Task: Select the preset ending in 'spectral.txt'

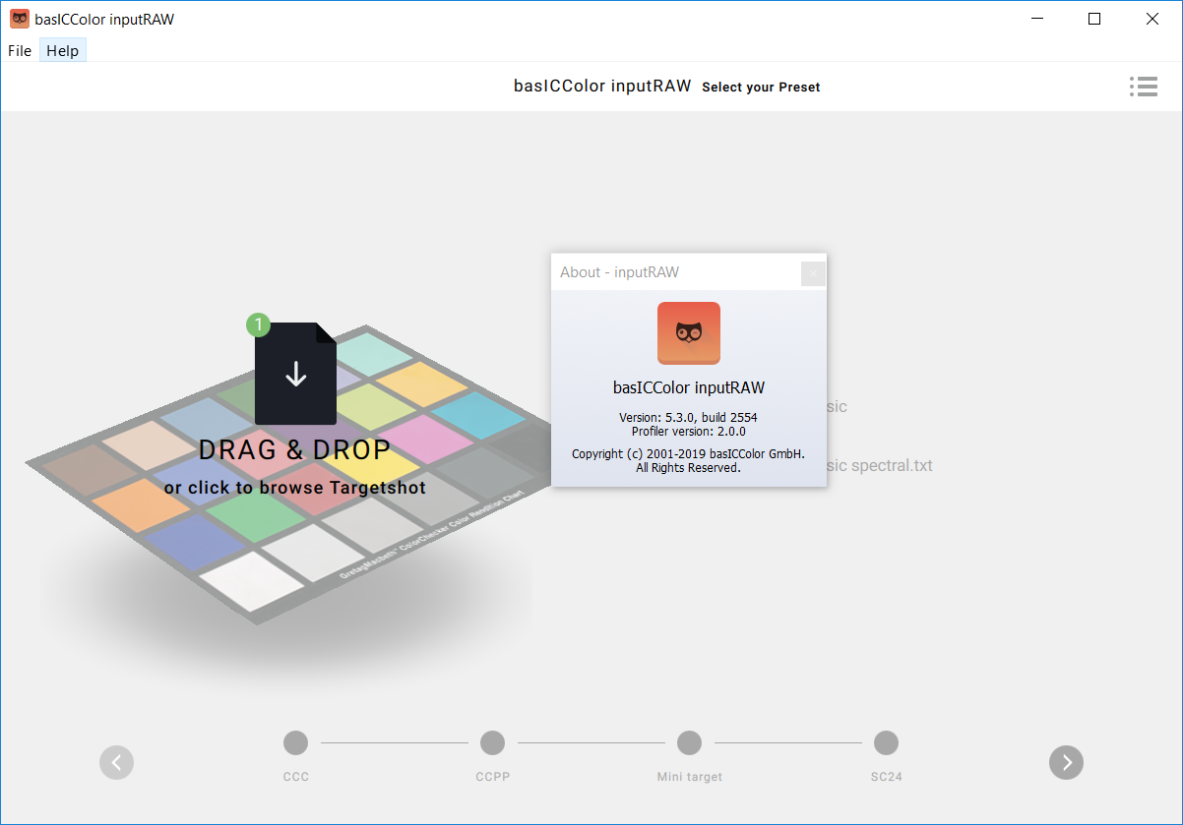Action: pos(880,465)
